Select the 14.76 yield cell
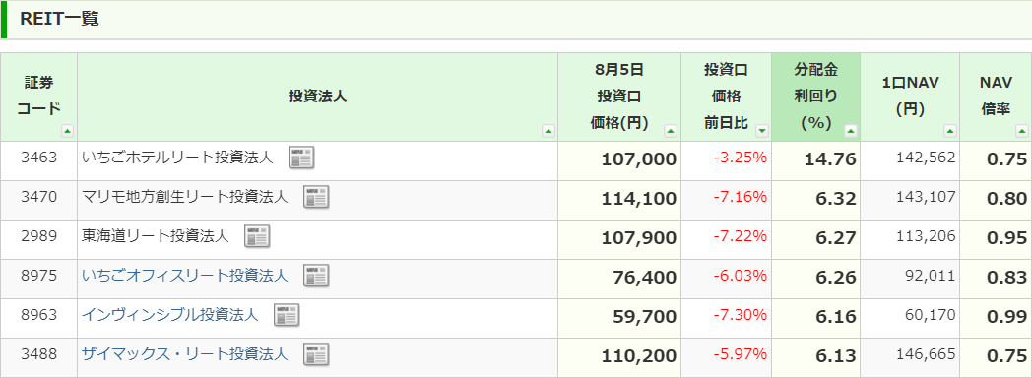This screenshot has height=378, width=1032. click(x=816, y=160)
